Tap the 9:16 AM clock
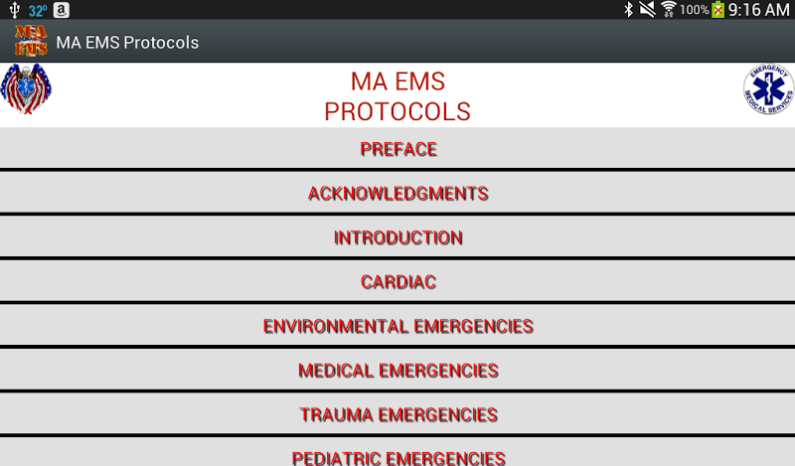795x466 pixels. tap(758, 10)
